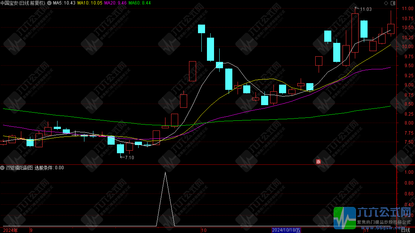Toggle the side panel icon at top right
The image size is (415, 233).
pyautogui.click(x=393, y=3)
